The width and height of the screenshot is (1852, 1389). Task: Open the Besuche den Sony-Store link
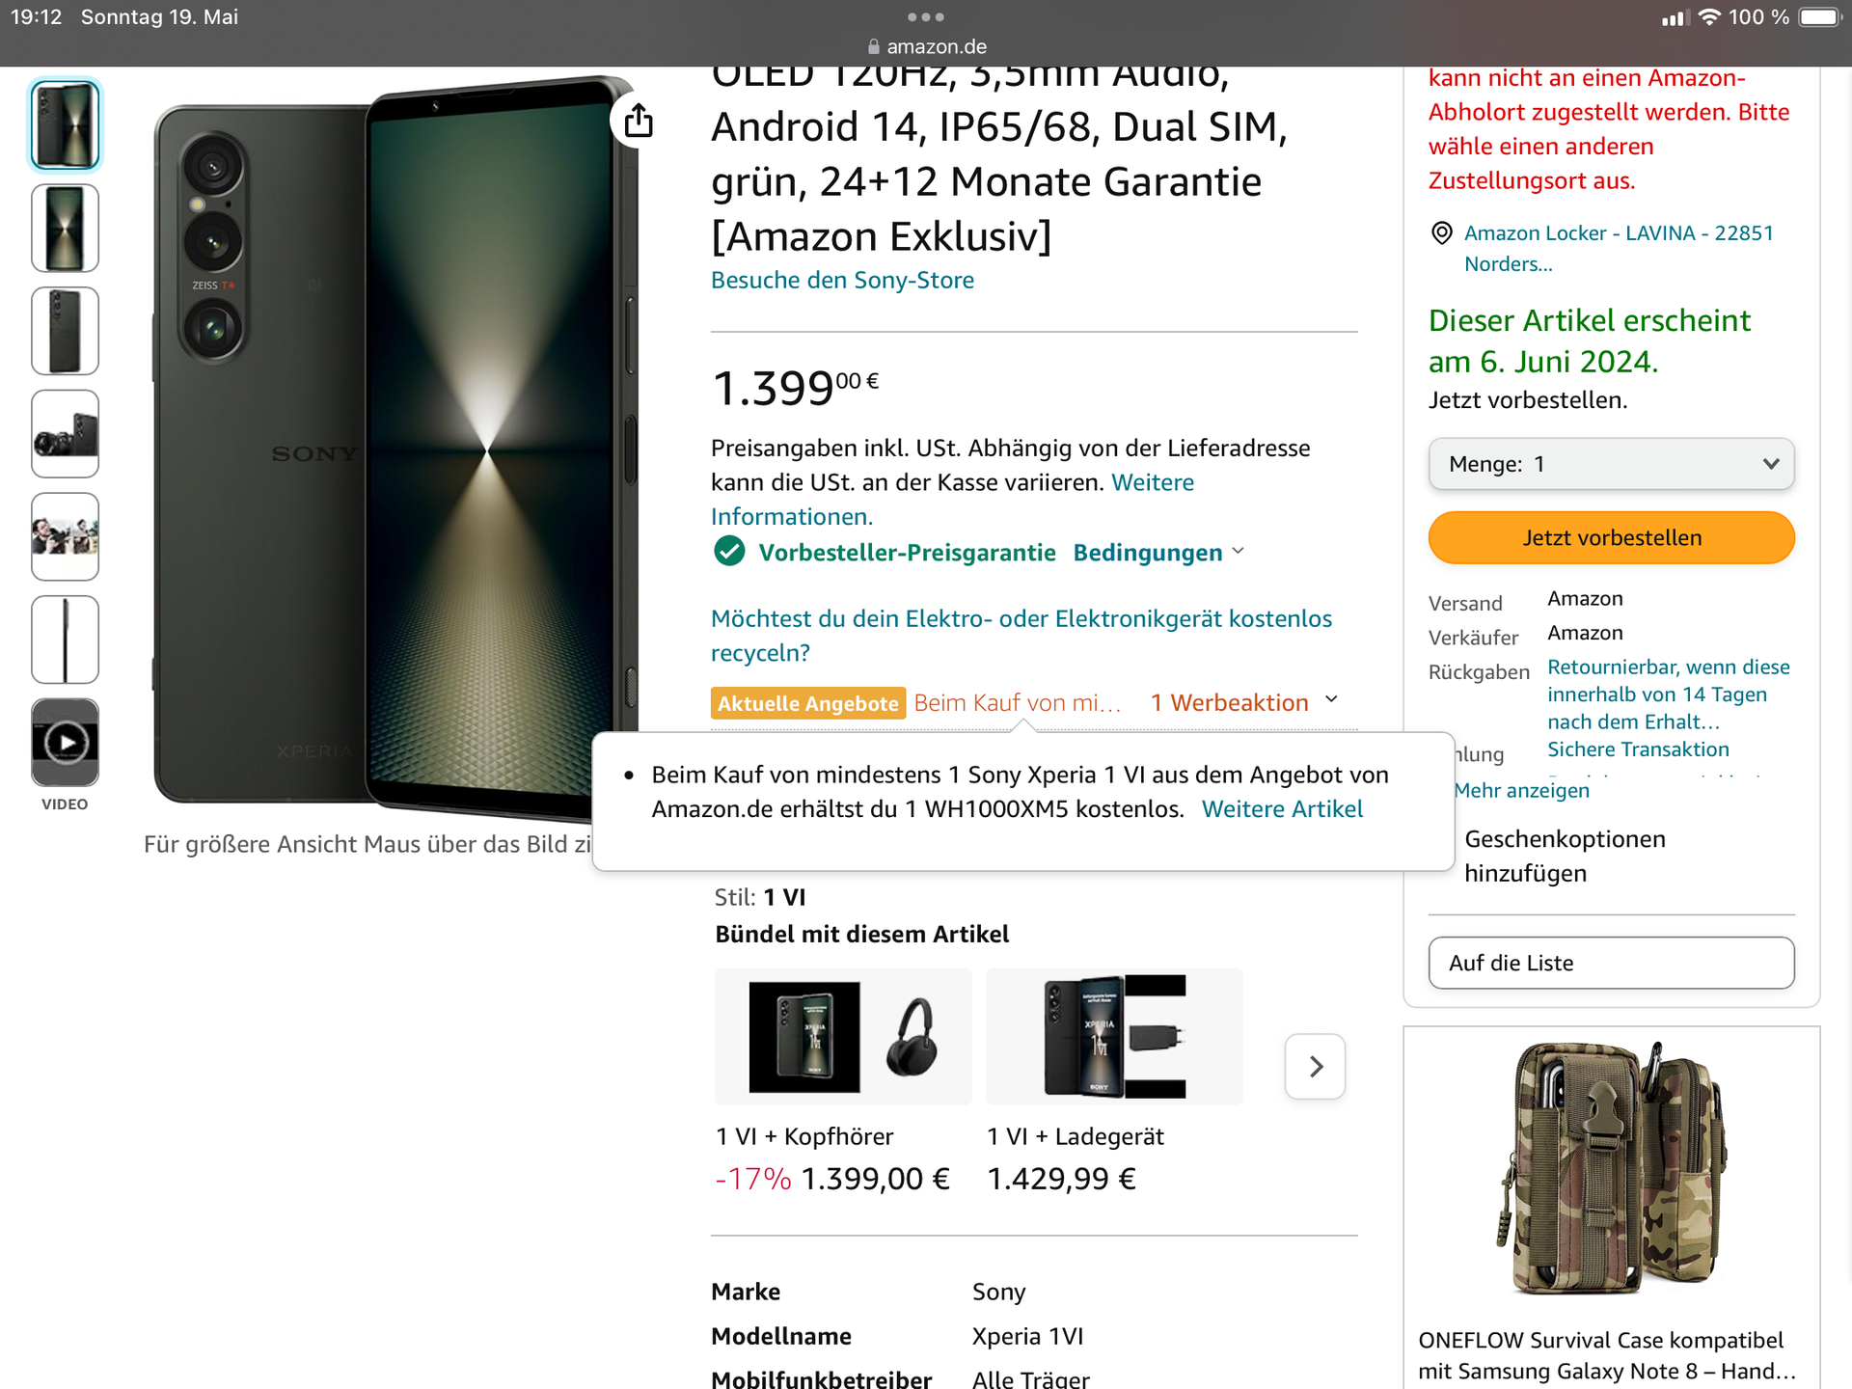pyautogui.click(x=842, y=280)
